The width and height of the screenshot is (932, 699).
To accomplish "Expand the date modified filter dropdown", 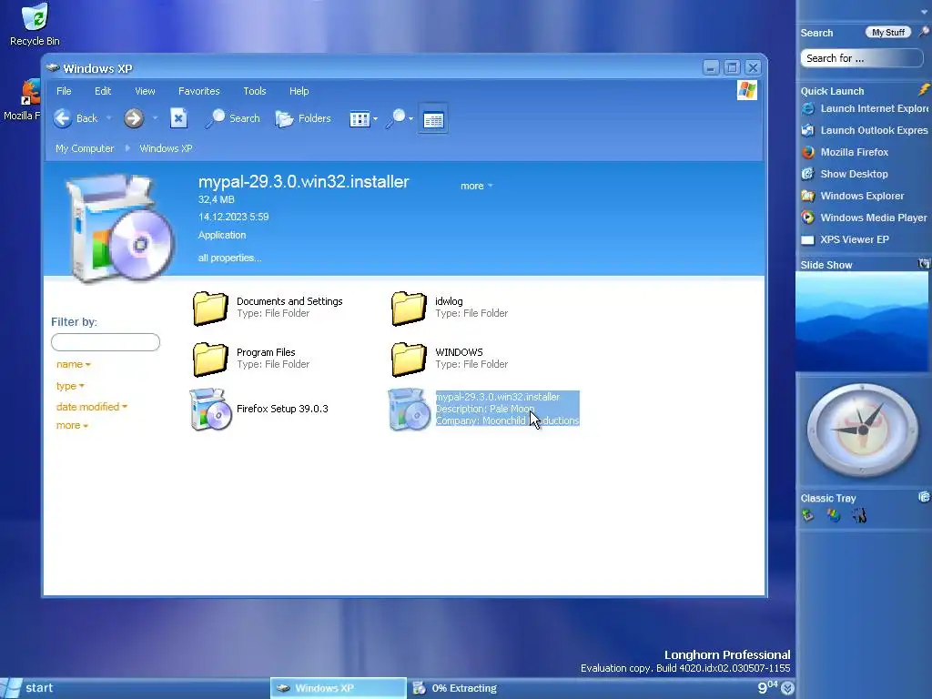I will point(92,407).
